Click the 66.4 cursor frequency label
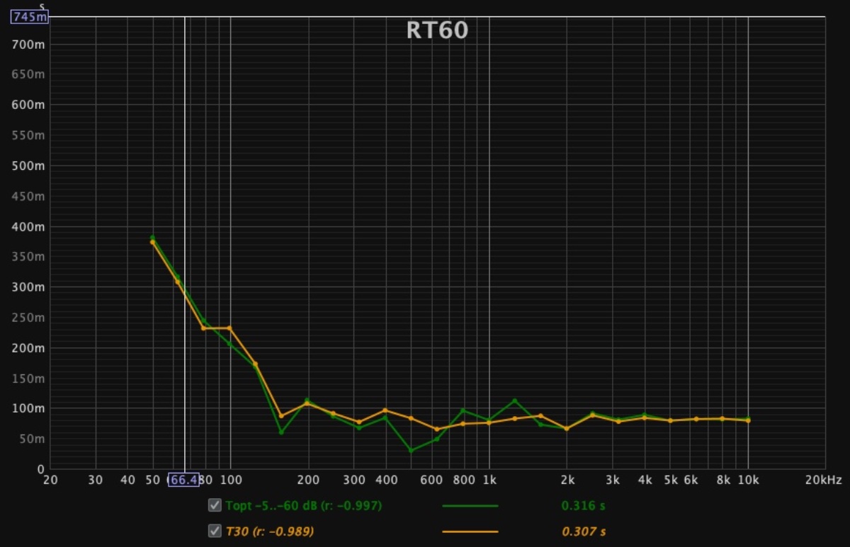 pos(183,480)
